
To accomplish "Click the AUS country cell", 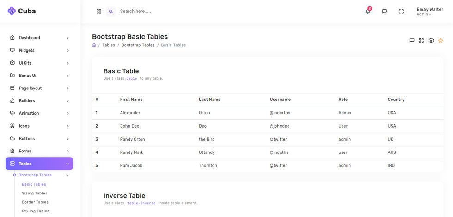I will pos(392,152).
